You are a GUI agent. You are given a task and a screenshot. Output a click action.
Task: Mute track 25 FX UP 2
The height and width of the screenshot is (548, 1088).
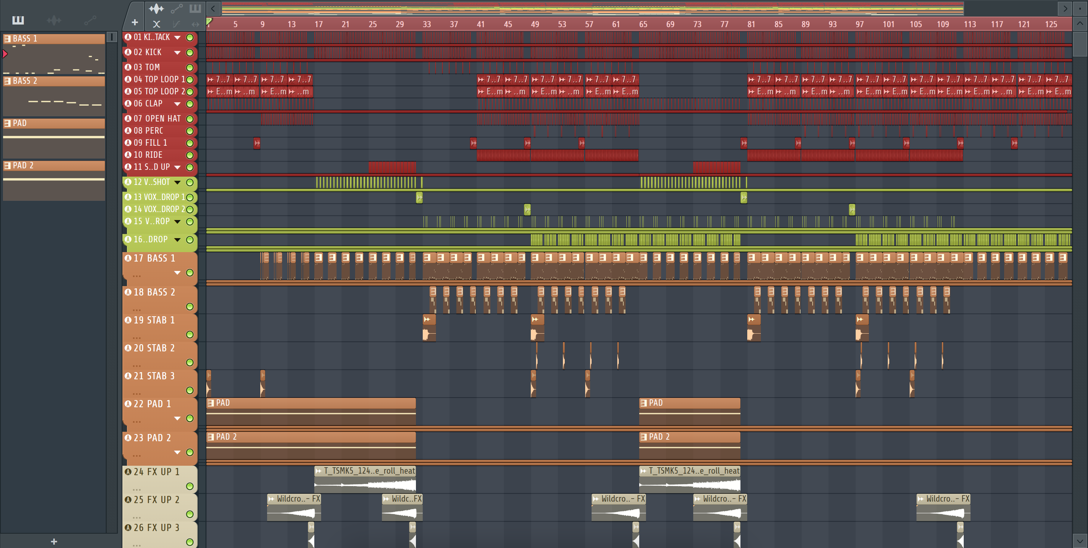click(x=190, y=514)
